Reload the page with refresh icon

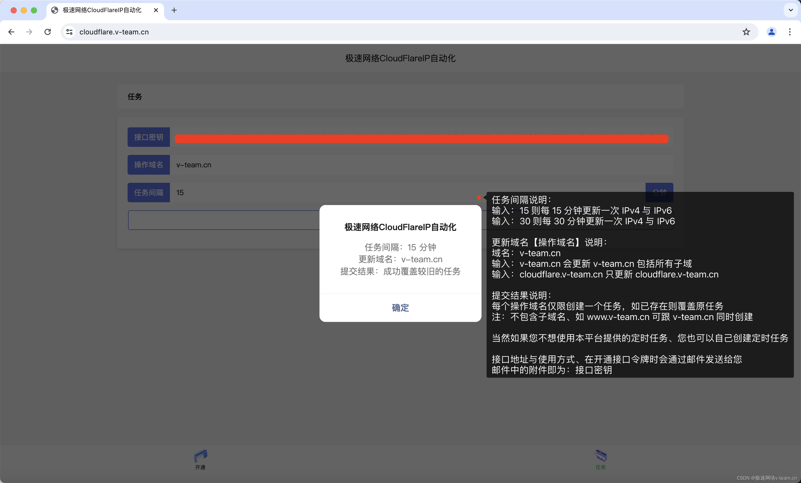(x=48, y=32)
